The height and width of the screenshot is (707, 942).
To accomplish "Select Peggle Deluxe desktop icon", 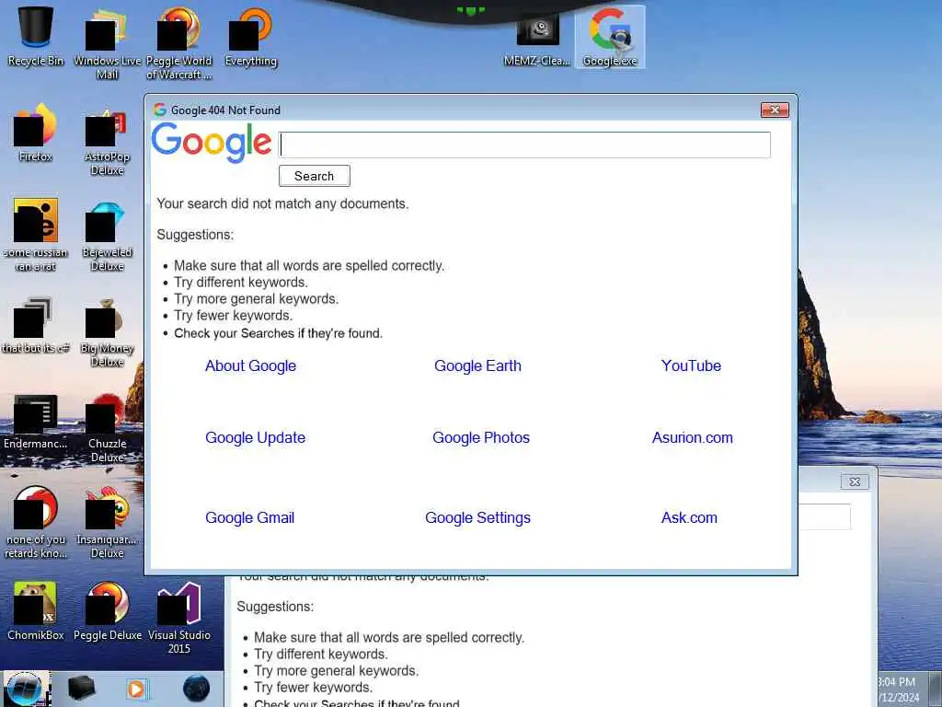I will point(108,611).
